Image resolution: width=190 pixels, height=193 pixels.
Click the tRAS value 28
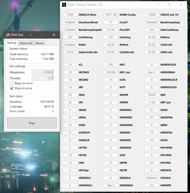70,95
